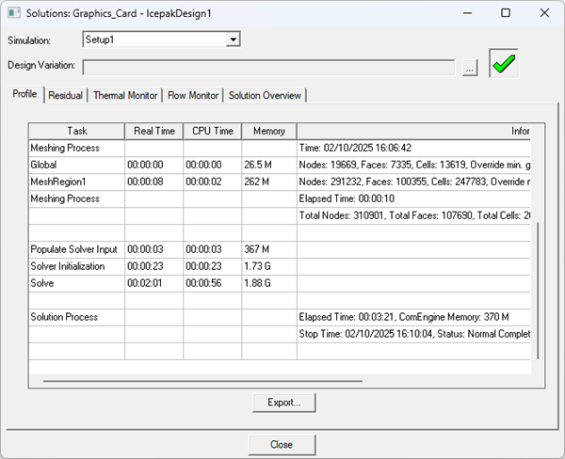Image resolution: width=565 pixels, height=459 pixels.
Task: Select the Solver Initialization row
Action: tap(75, 266)
